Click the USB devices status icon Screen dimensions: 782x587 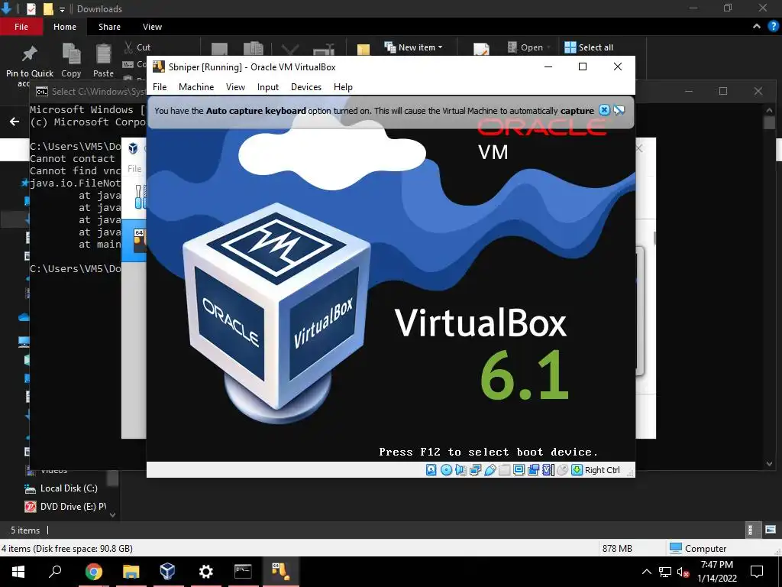(x=490, y=470)
